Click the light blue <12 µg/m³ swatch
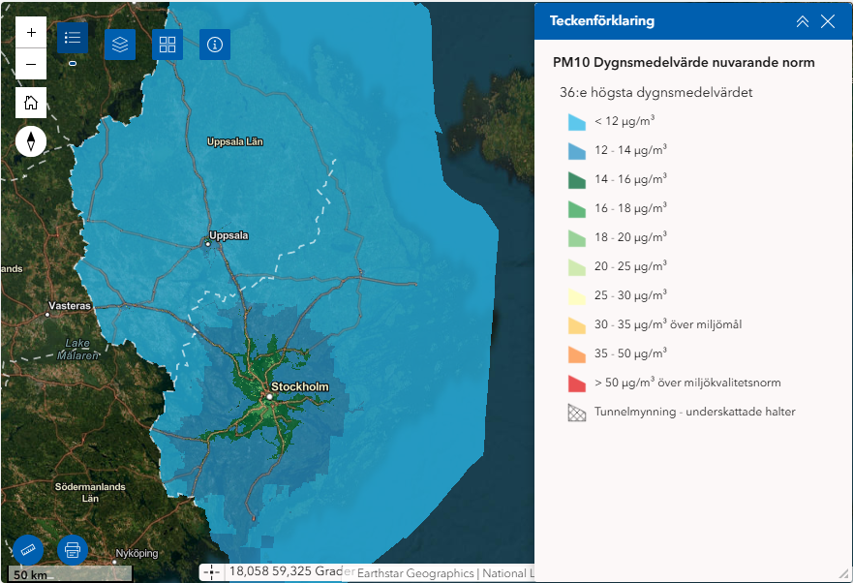The width and height of the screenshot is (853, 583). click(577, 121)
